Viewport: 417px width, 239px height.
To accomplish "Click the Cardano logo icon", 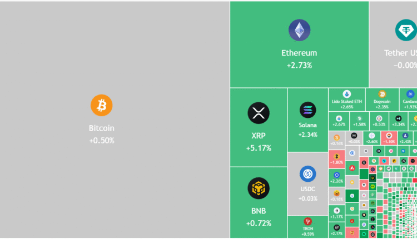I will tap(410, 93).
